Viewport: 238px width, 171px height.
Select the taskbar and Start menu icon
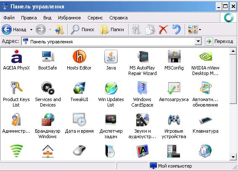point(173,151)
